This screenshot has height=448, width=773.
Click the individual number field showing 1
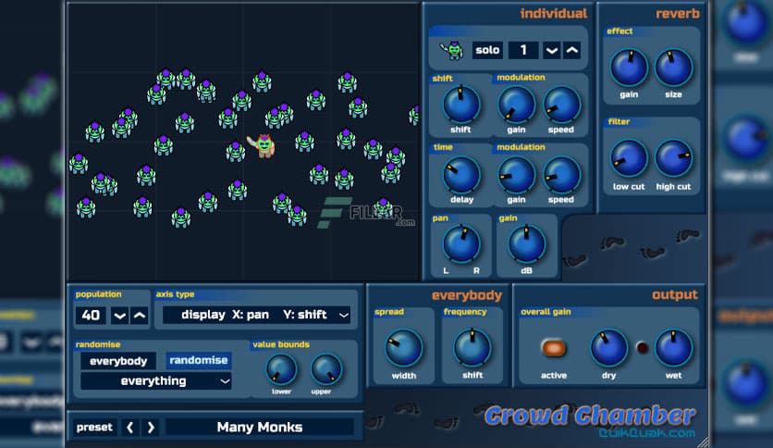tap(523, 50)
